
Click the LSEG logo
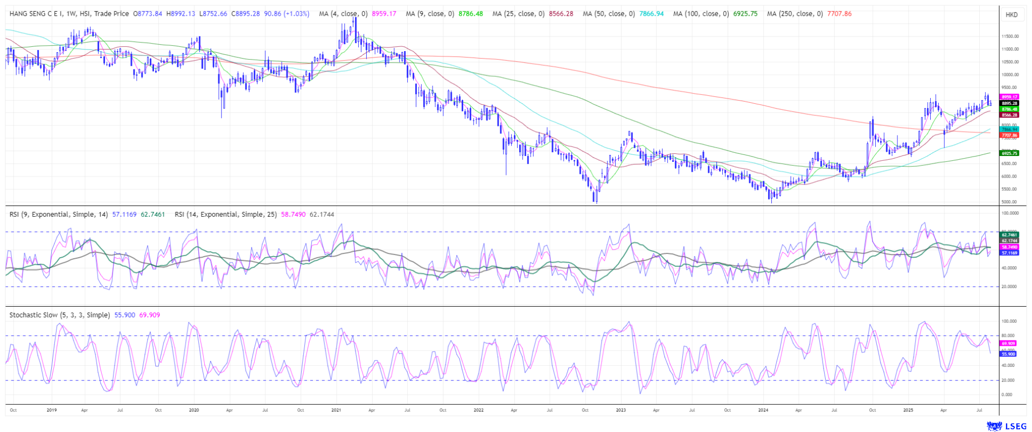coord(1006,426)
